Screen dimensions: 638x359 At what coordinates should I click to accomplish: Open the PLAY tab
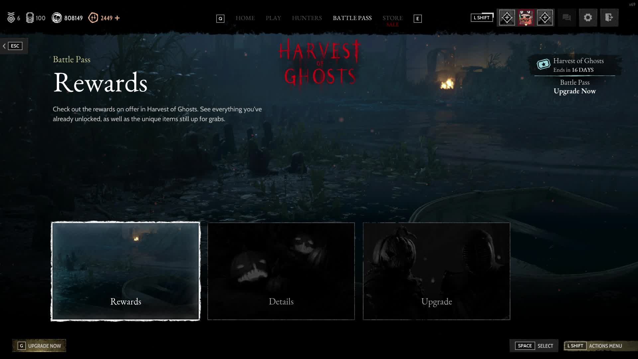[x=273, y=18]
